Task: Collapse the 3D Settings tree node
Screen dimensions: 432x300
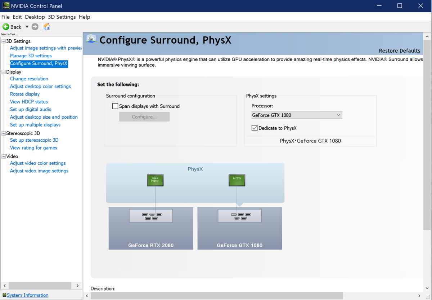Action: point(4,41)
